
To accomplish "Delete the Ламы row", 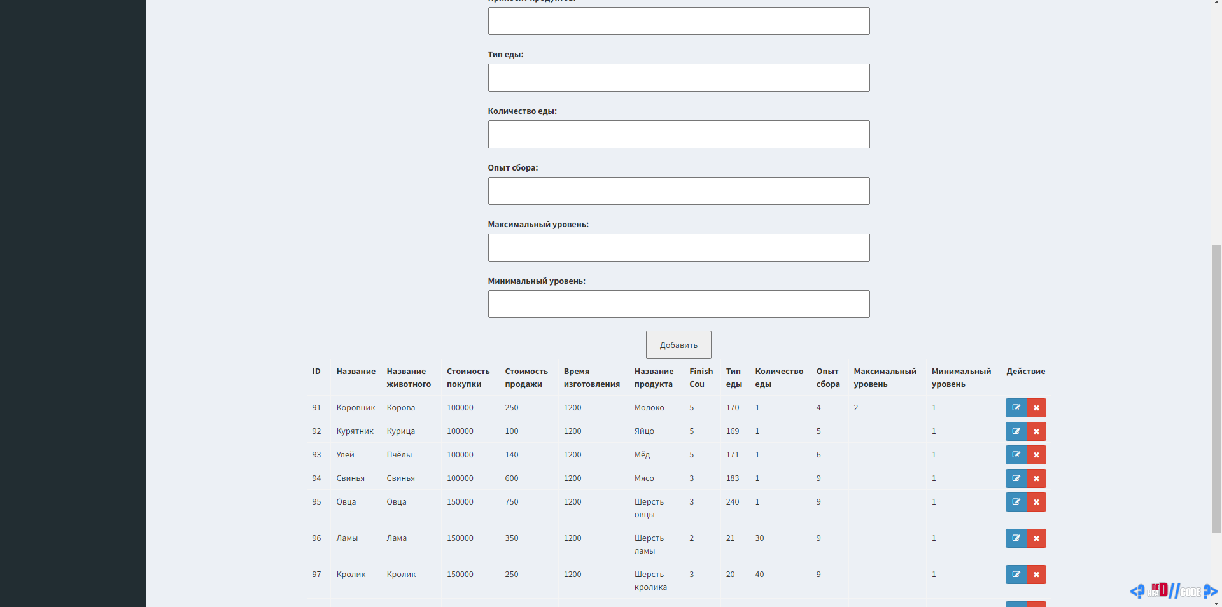I will 1036,538.
